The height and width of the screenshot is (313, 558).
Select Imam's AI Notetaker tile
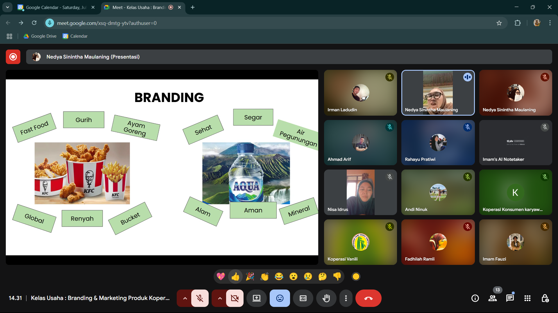pos(516,143)
